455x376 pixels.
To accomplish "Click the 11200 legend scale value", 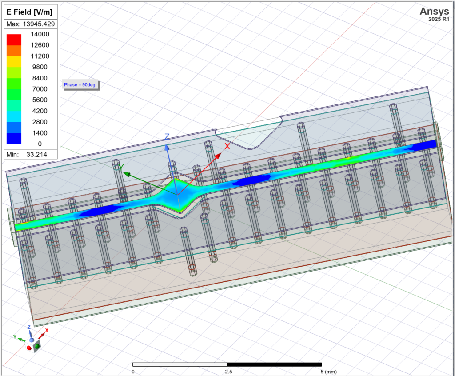I will tap(40, 56).
